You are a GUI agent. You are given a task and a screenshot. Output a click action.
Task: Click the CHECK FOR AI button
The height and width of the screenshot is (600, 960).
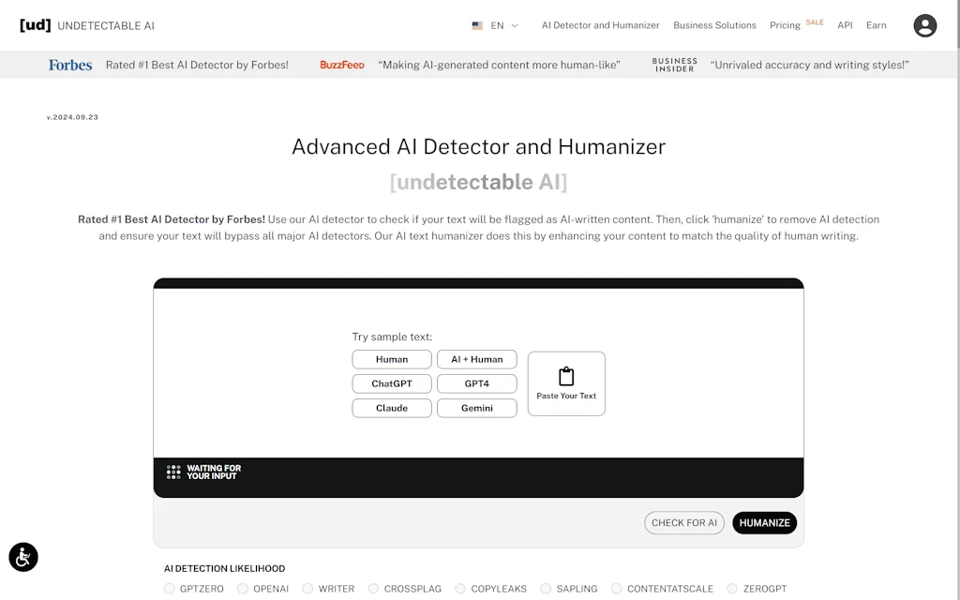[x=683, y=522]
